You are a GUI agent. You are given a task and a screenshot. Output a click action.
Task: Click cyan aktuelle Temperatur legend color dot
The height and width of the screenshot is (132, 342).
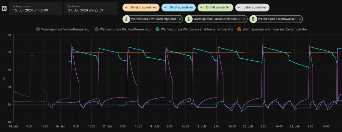click(157, 29)
